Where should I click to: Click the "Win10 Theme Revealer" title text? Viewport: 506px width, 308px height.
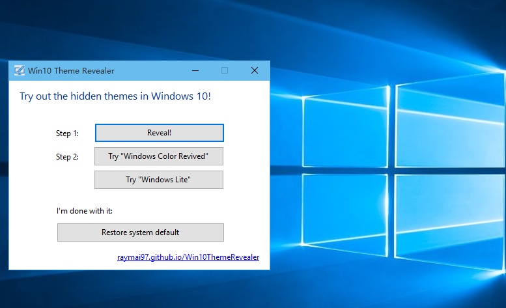click(x=71, y=70)
